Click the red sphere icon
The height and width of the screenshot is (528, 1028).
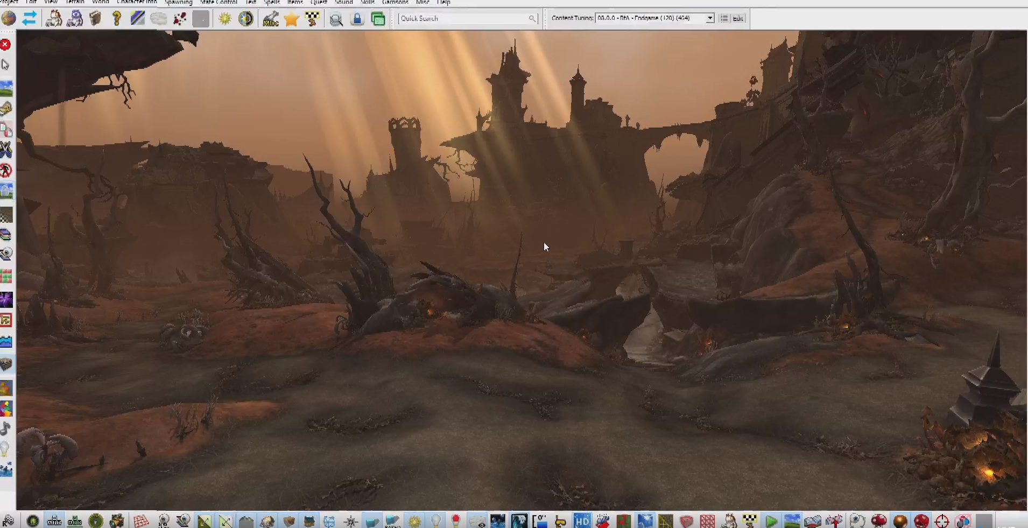921,521
